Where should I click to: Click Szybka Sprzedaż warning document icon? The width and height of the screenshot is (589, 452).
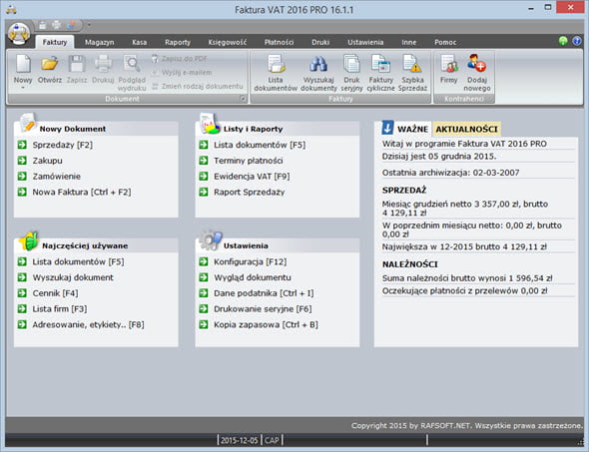click(x=412, y=64)
